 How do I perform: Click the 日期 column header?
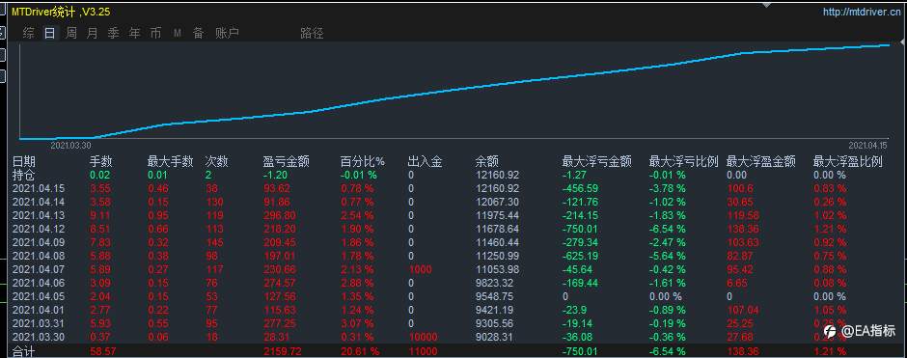click(24, 162)
